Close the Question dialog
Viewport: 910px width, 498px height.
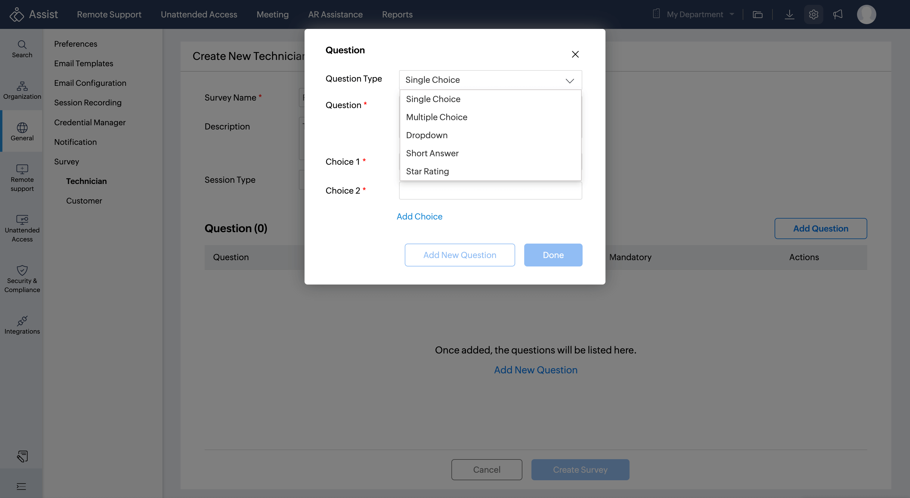tap(575, 54)
